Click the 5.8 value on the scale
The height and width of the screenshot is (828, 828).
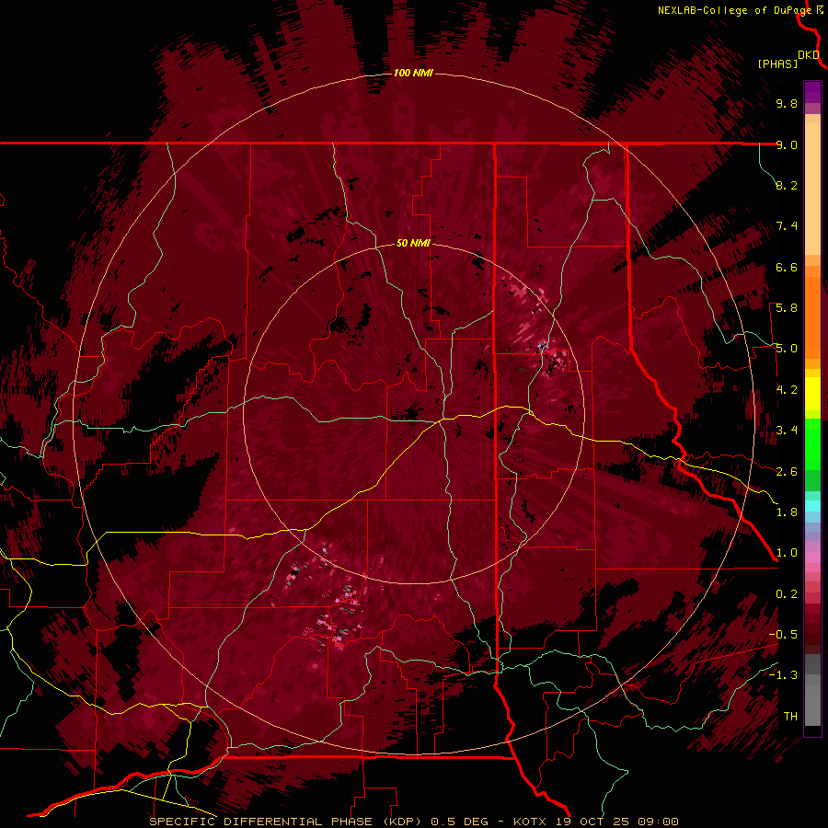click(787, 308)
